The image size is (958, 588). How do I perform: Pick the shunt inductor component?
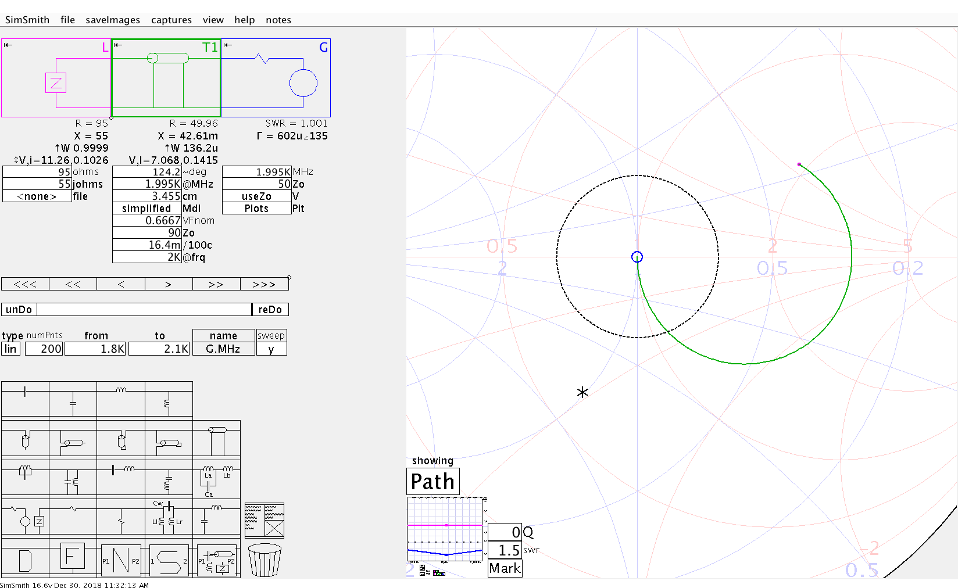pyautogui.click(x=169, y=399)
